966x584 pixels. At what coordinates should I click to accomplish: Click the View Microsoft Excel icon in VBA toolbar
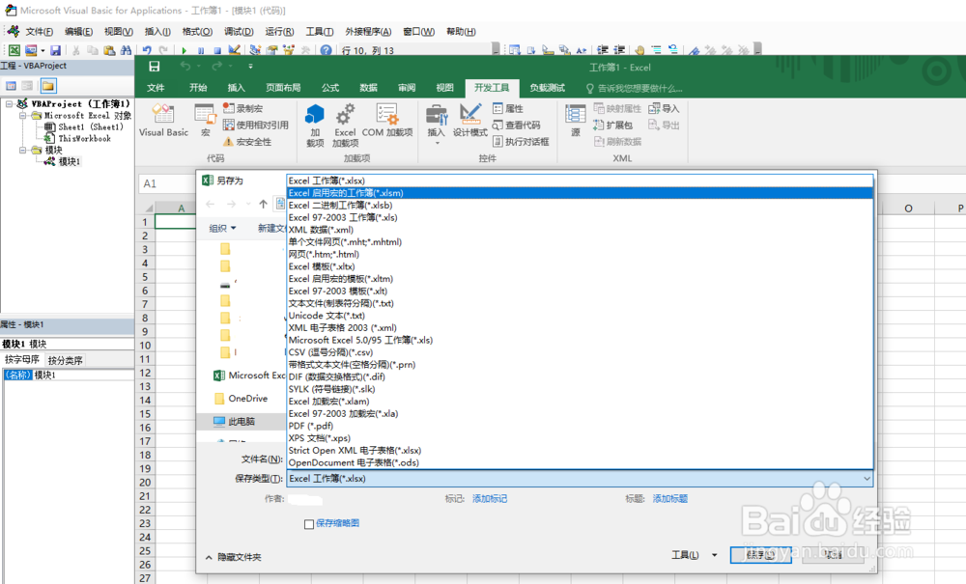(x=14, y=50)
